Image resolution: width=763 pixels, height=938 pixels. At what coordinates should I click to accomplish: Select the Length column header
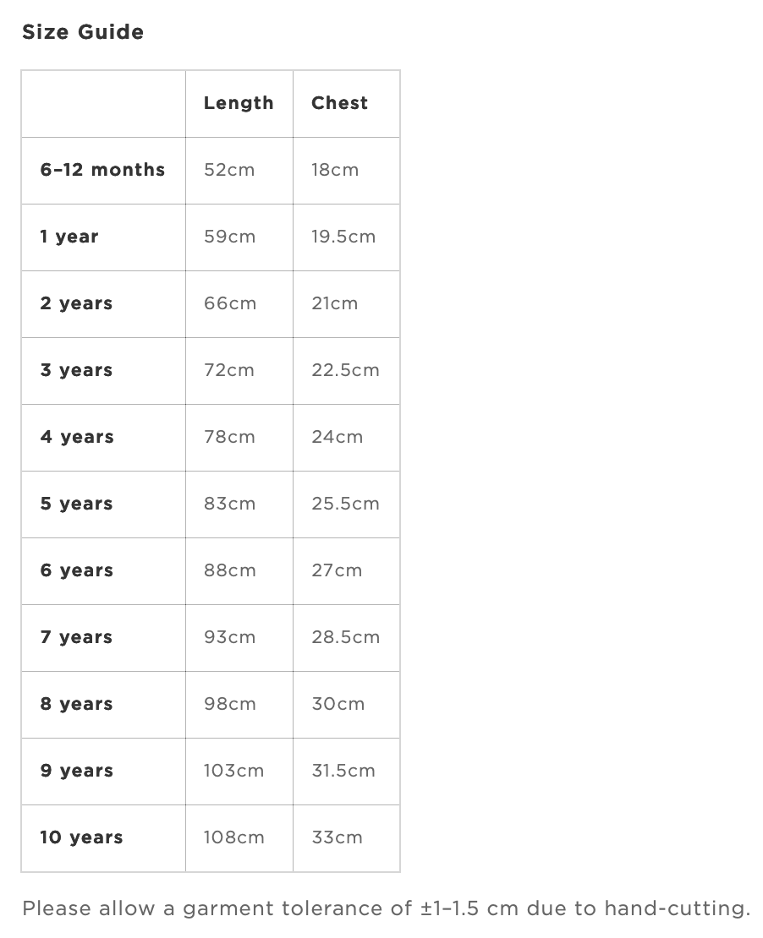click(x=239, y=103)
